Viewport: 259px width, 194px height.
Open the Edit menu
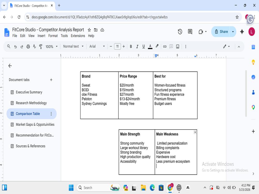click(x=23, y=36)
